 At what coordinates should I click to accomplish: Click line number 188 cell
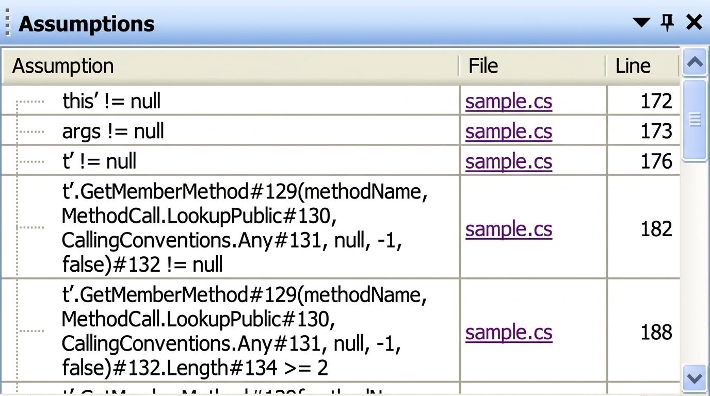point(643,331)
